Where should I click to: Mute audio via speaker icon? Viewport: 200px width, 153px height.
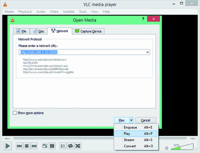click(167, 148)
